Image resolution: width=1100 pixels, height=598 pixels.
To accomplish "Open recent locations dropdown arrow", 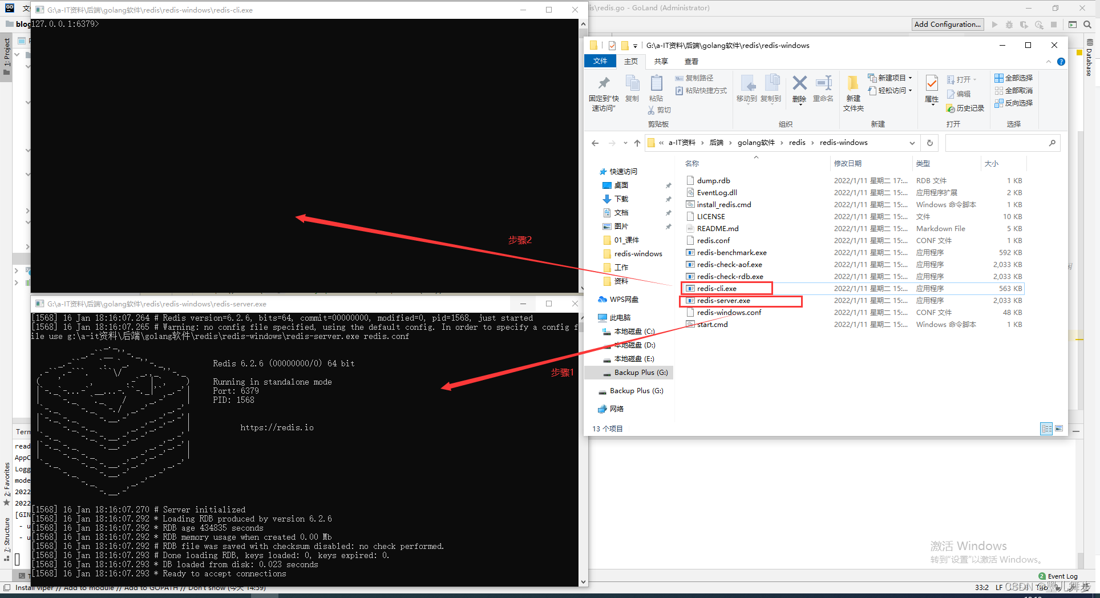I will 625,143.
